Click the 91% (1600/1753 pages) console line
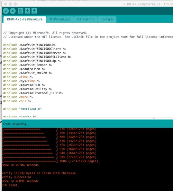The height and width of the screenshot is (191, 173). tap(49, 149)
